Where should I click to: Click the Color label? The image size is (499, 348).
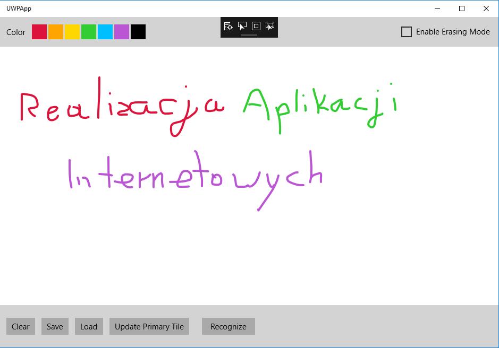tap(15, 32)
